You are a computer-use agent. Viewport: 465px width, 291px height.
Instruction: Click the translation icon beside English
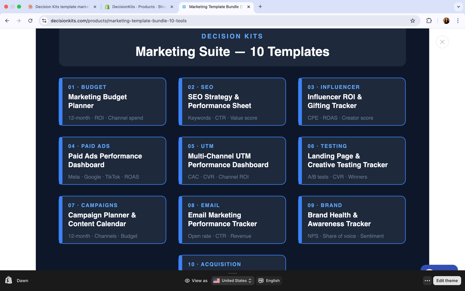tap(261, 280)
